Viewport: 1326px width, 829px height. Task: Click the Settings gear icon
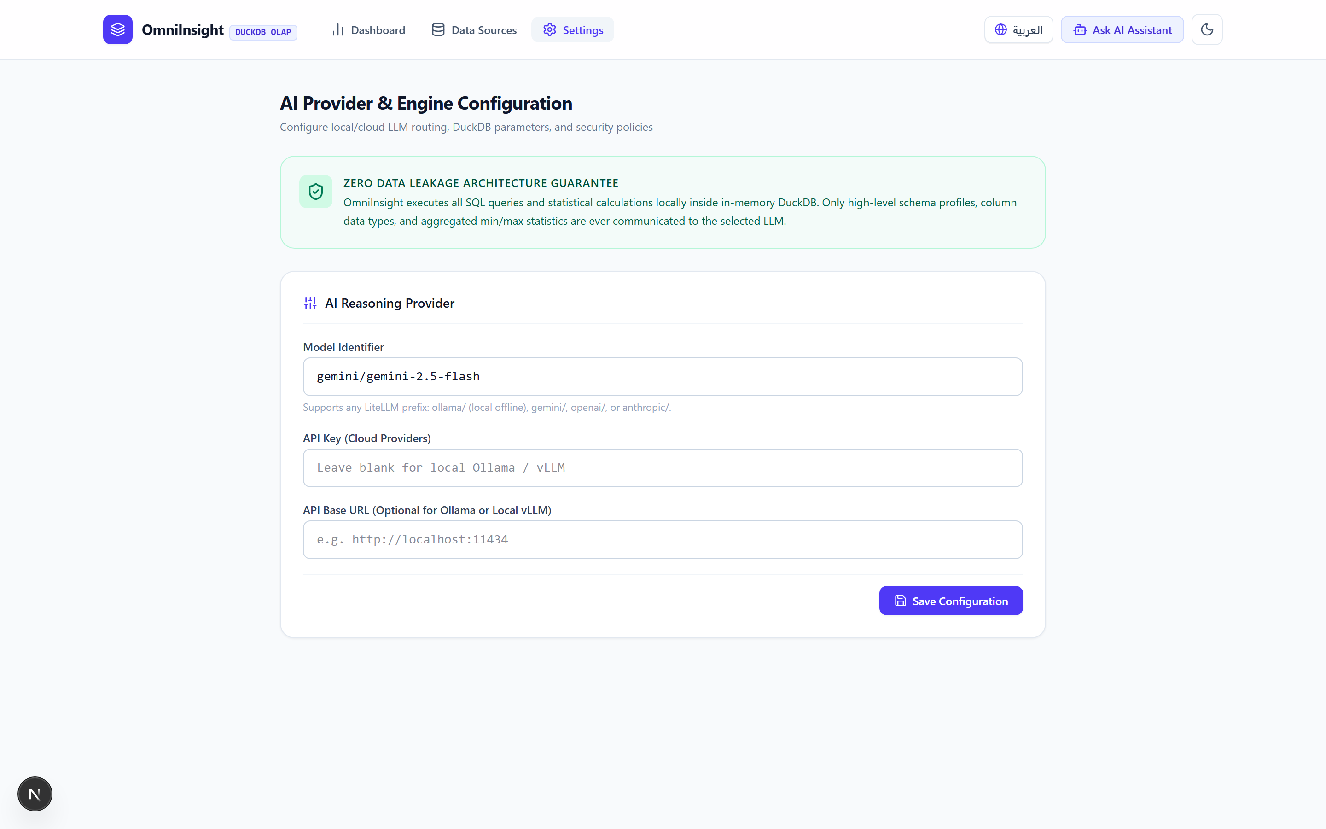550,29
